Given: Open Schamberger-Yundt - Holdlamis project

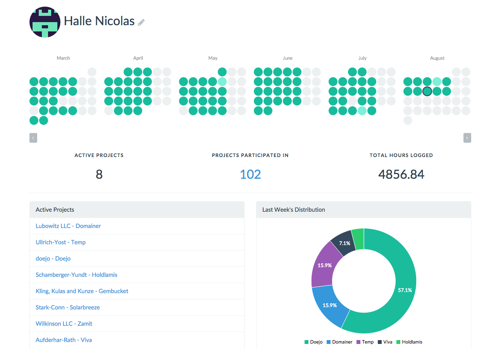Looking at the screenshot, I should pos(76,275).
